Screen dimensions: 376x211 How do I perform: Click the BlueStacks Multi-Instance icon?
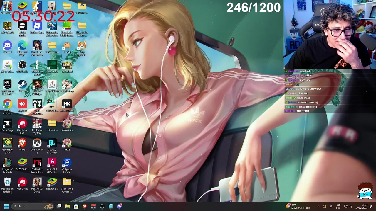pyautogui.click(x=67, y=29)
